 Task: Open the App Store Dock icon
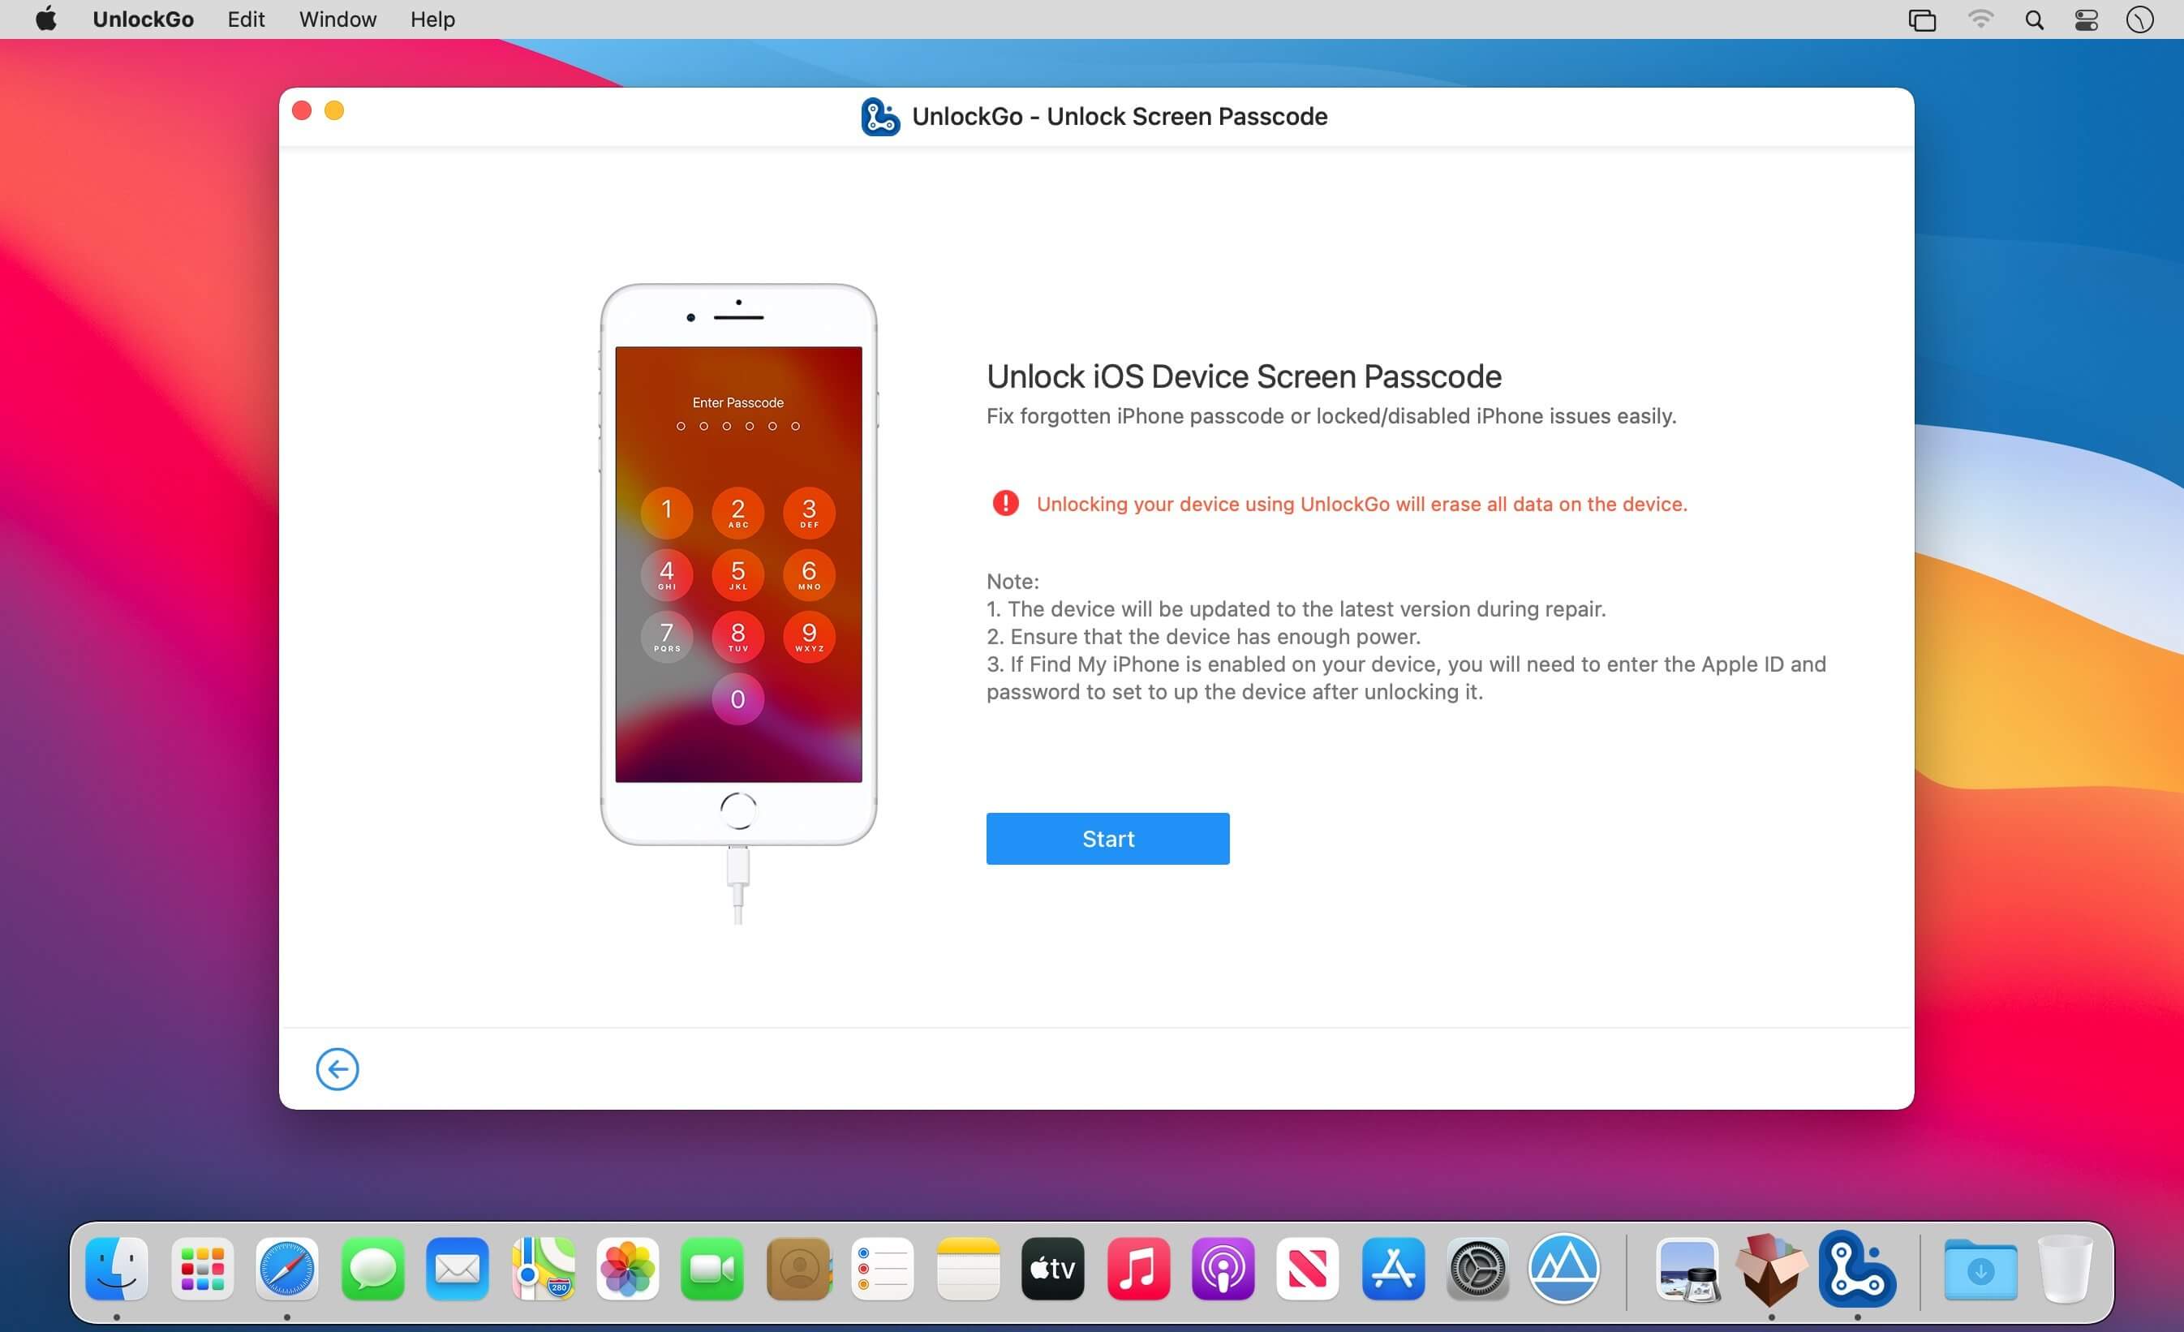point(1392,1269)
